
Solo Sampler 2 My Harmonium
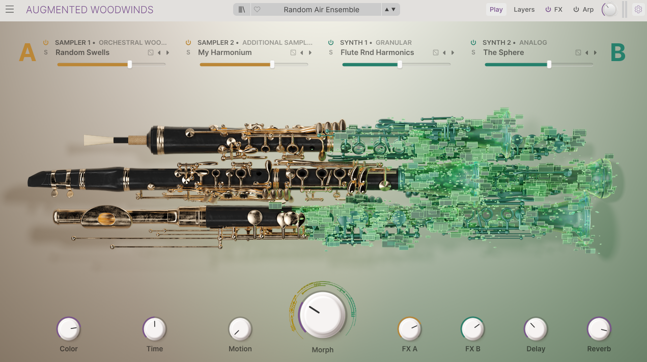[188, 52]
